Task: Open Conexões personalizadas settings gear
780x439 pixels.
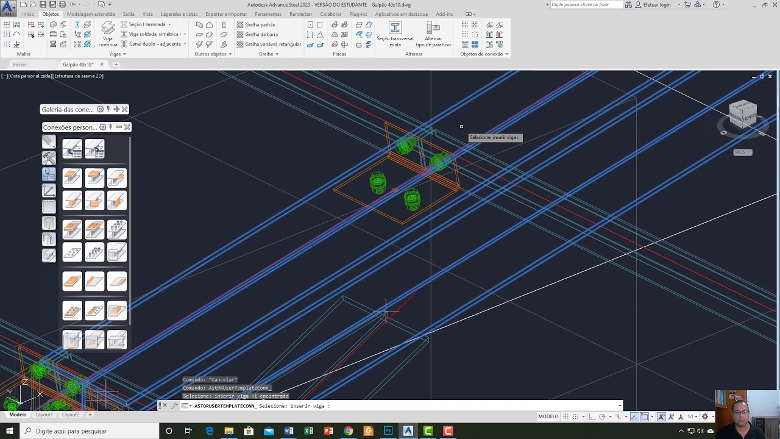Action: click(102, 127)
